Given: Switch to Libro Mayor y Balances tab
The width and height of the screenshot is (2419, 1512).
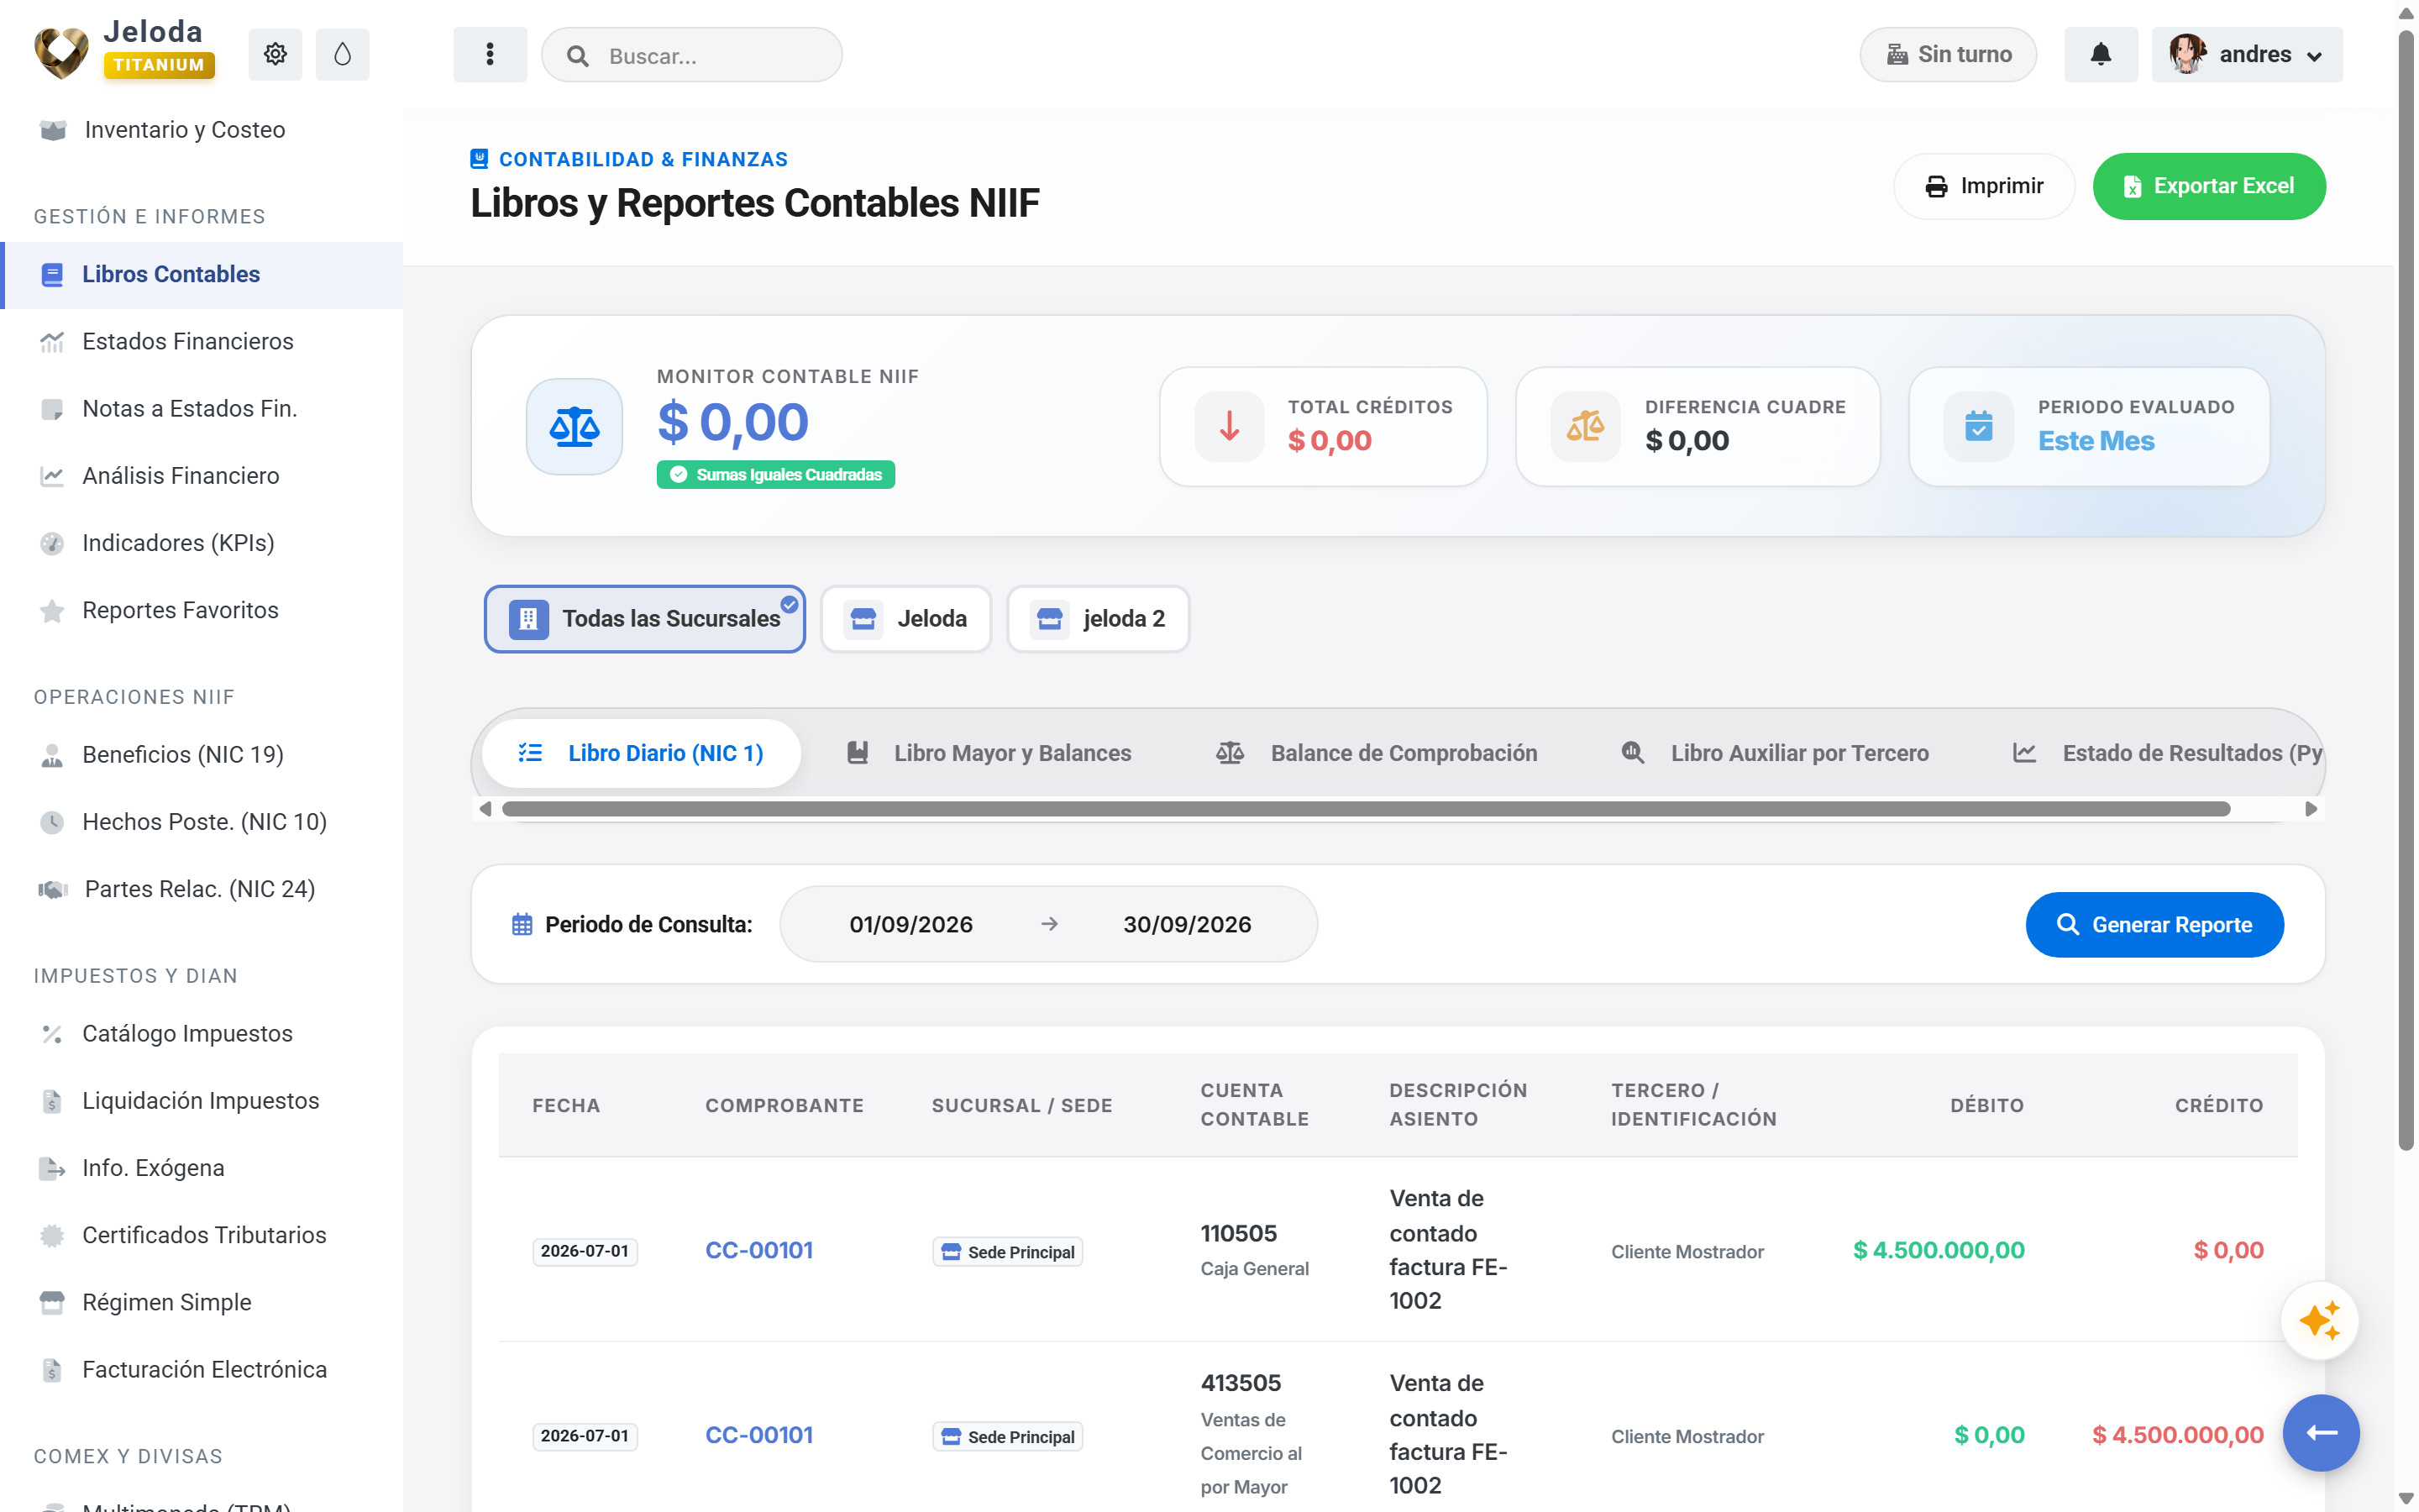Looking at the screenshot, I should (989, 753).
